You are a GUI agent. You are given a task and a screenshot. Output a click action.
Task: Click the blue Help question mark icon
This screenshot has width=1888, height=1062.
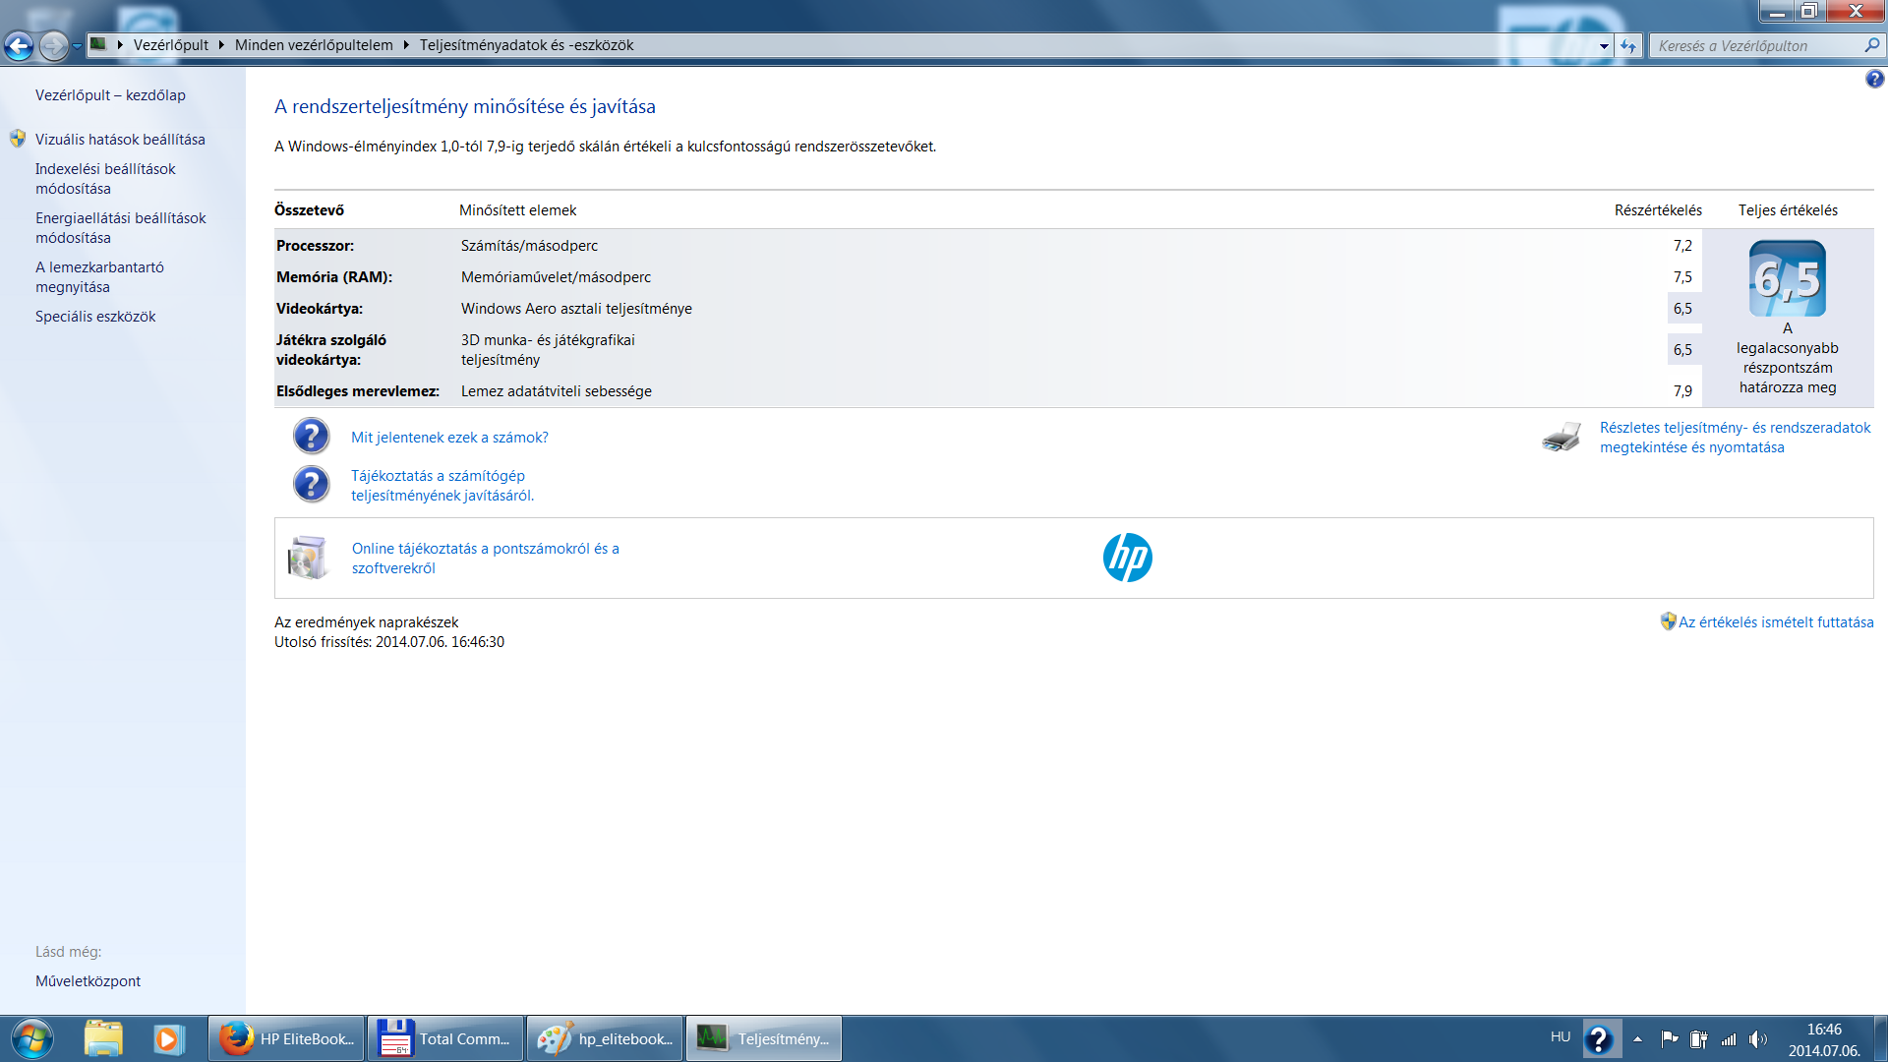[1874, 79]
